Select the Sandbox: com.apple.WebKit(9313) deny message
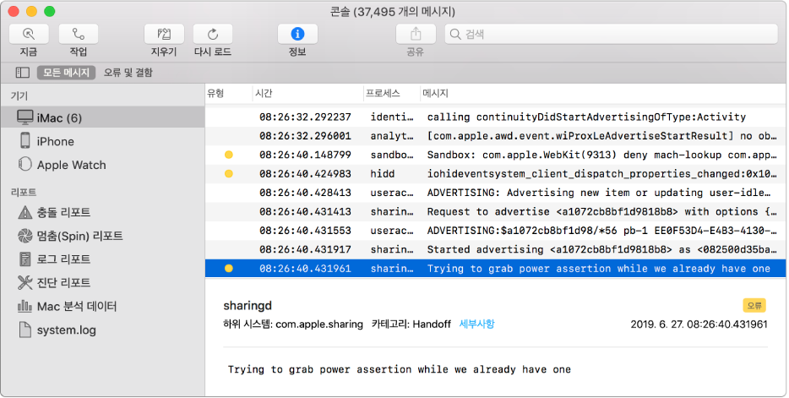This screenshot has height=398, width=789. 495,155
